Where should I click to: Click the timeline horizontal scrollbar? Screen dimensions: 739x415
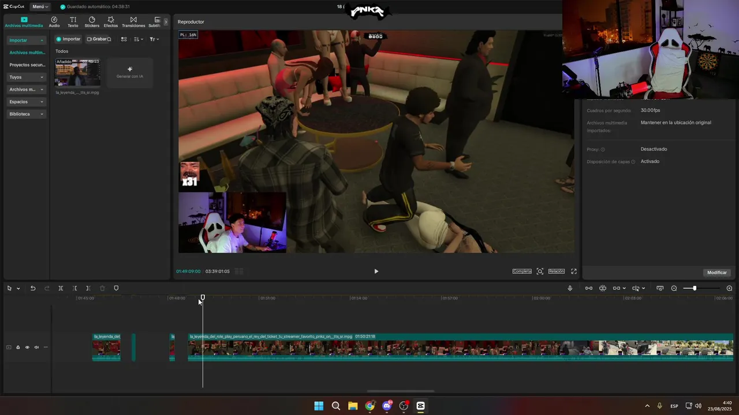click(x=401, y=391)
